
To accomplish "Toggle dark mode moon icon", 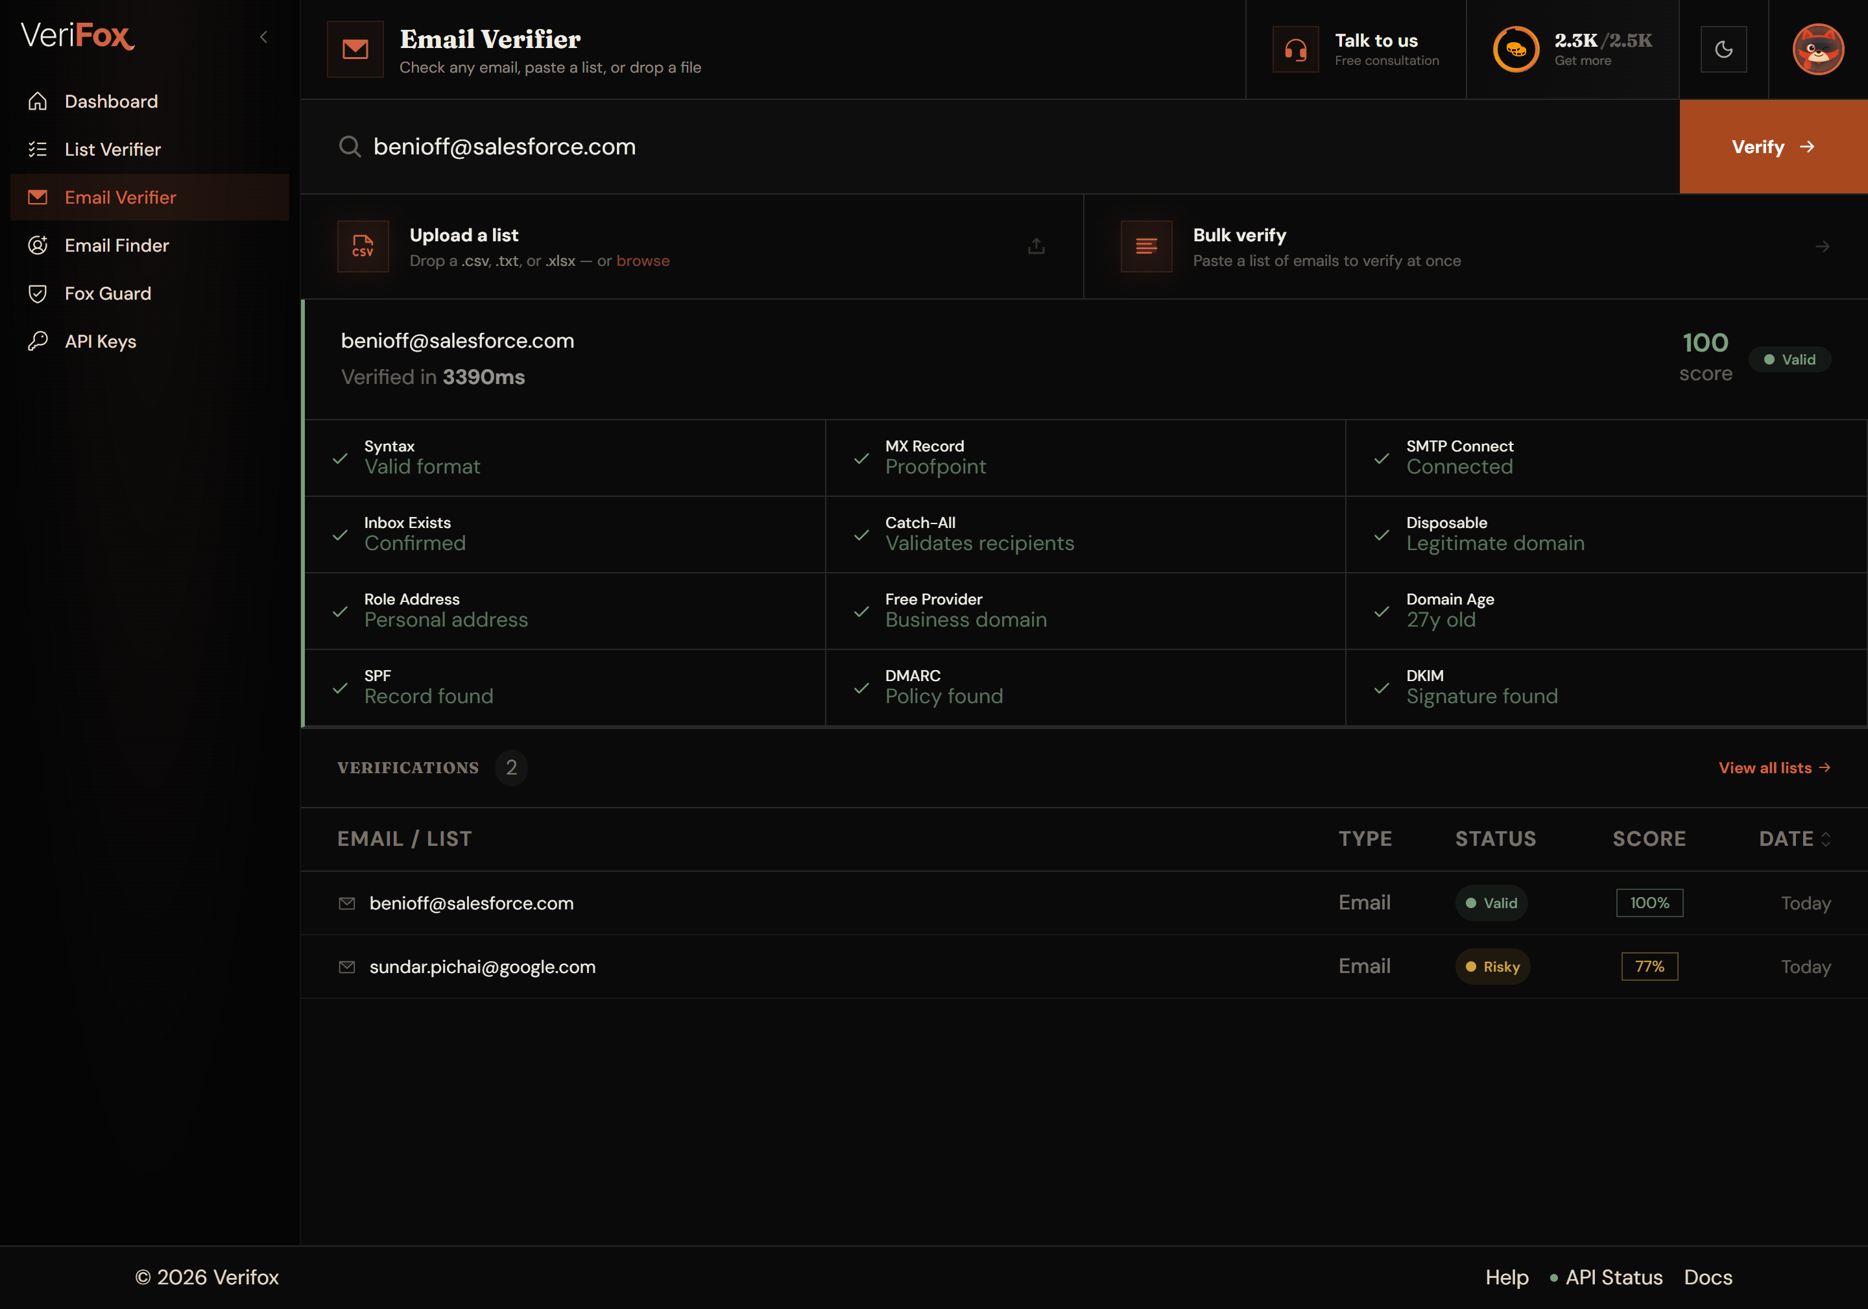I will [1723, 50].
